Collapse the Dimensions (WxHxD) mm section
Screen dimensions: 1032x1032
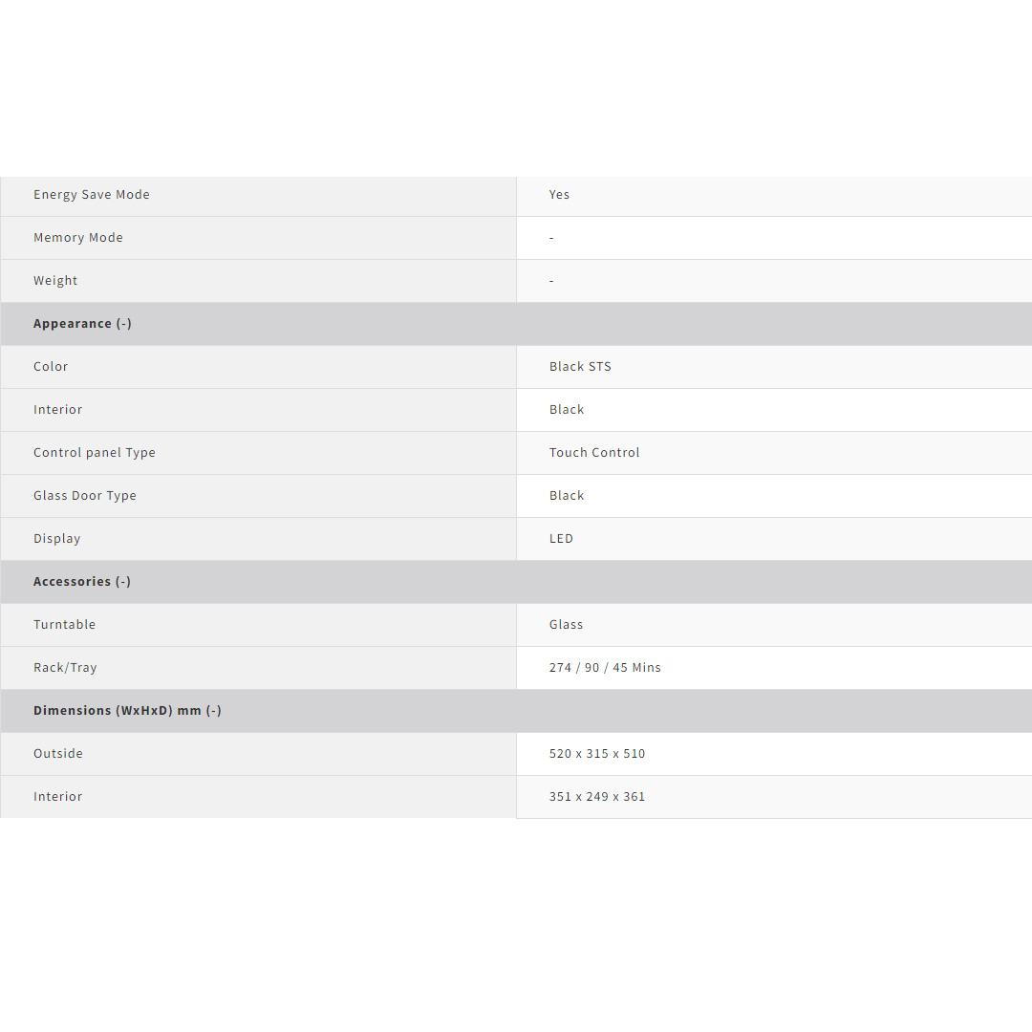point(127,711)
